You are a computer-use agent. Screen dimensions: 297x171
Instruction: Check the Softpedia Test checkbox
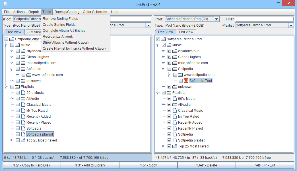click(x=181, y=81)
